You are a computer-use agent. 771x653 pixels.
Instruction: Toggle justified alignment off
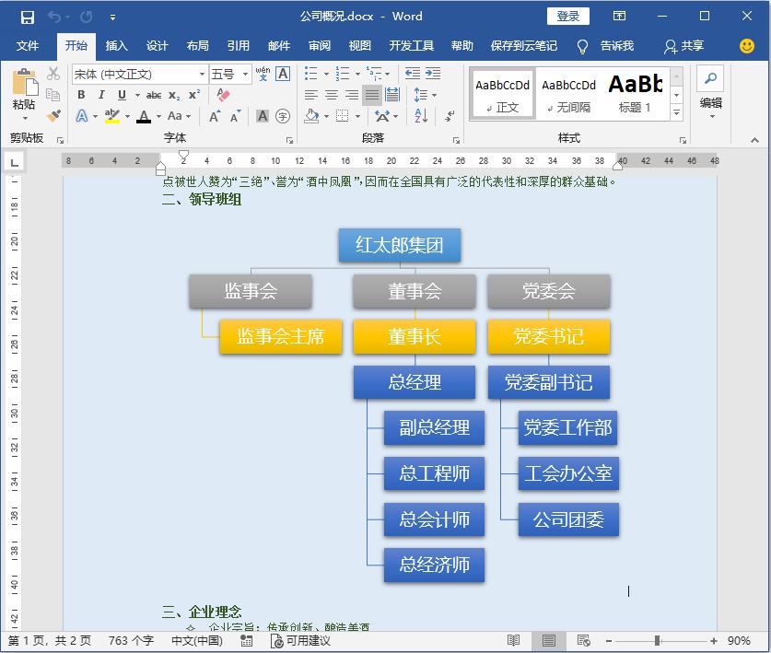[372, 94]
